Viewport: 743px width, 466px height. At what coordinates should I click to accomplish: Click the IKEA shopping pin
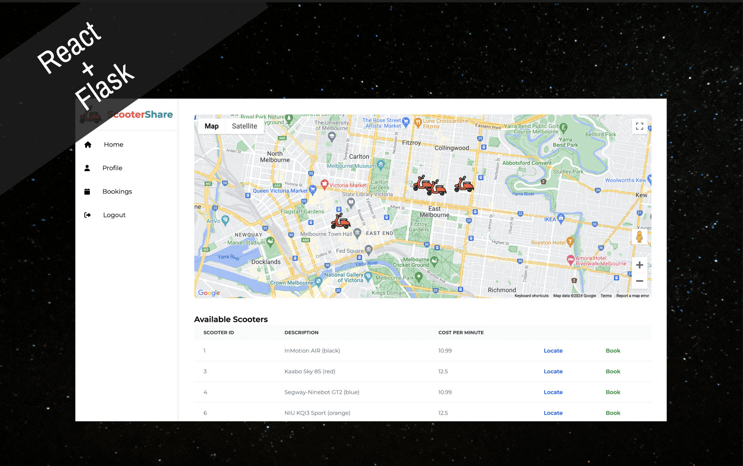tap(561, 218)
